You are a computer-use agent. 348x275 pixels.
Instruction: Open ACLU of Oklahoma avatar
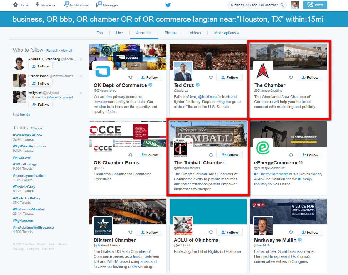pyautogui.click(x=183, y=225)
